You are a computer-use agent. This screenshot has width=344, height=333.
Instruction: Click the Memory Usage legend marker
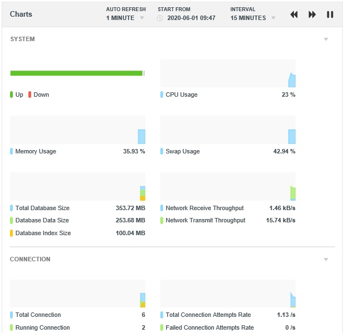click(x=11, y=151)
